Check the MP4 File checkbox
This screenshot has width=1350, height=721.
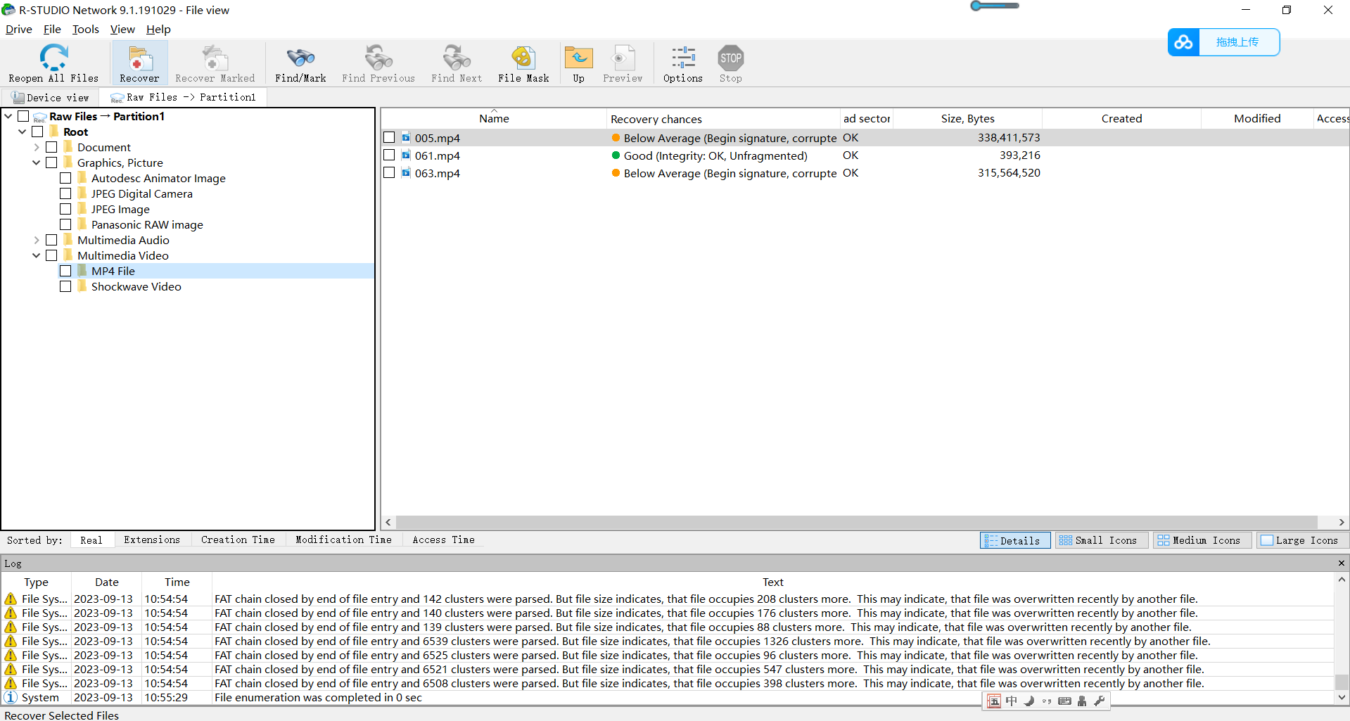click(65, 271)
